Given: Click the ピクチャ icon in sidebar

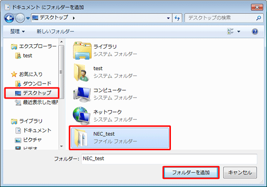Looking at the screenshot, I should click(x=18, y=140).
